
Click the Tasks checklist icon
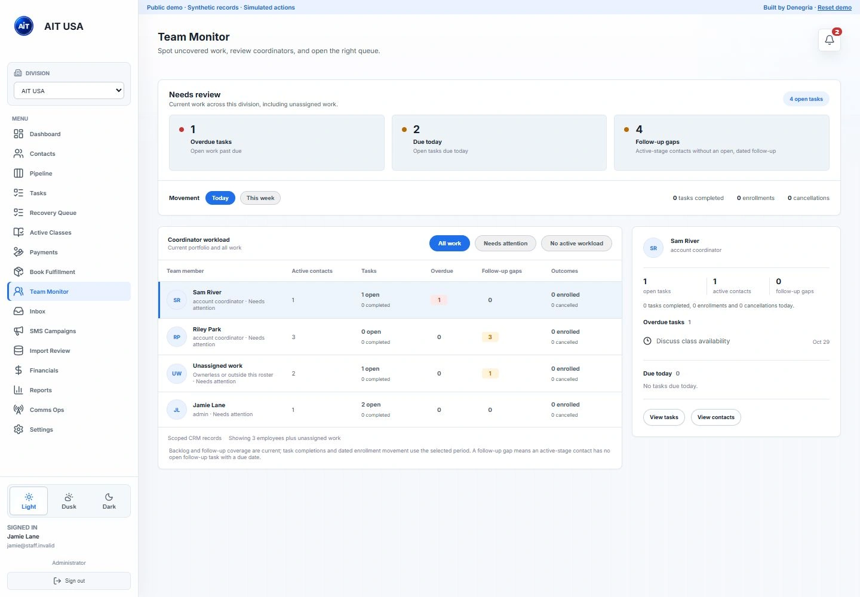pyautogui.click(x=19, y=193)
